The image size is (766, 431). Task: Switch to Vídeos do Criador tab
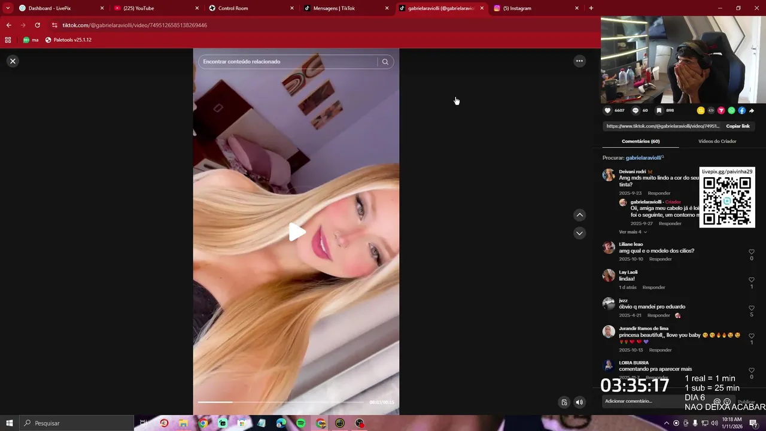point(717,141)
